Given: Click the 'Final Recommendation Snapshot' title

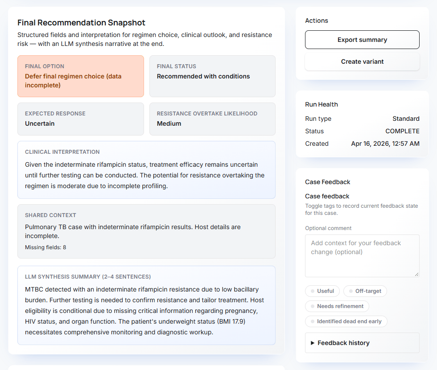Looking at the screenshot, I should (x=81, y=23).
